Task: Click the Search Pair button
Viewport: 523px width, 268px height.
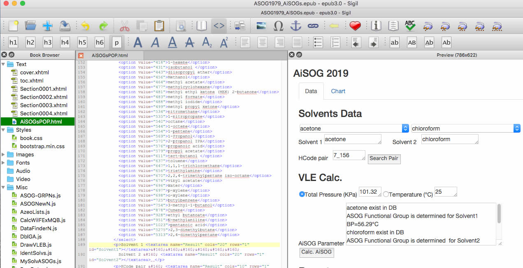Action: pyautogui.click(x=384, y=158)
